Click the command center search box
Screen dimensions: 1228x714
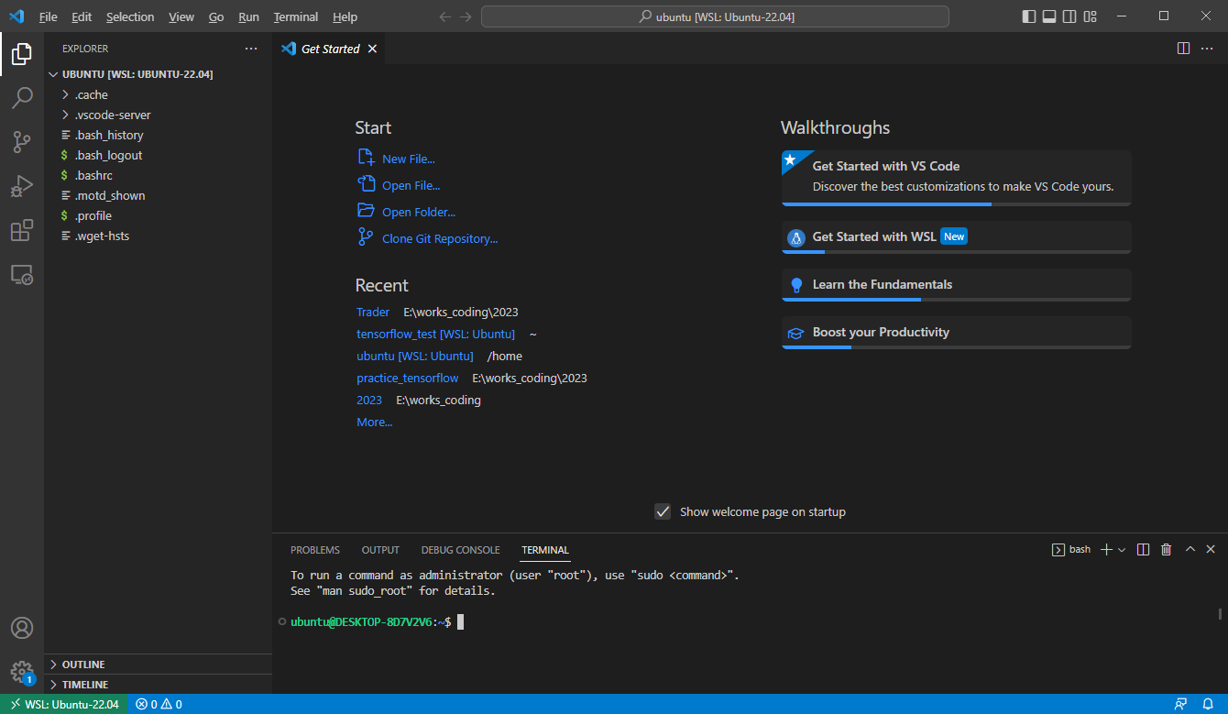tap(715, 16)
